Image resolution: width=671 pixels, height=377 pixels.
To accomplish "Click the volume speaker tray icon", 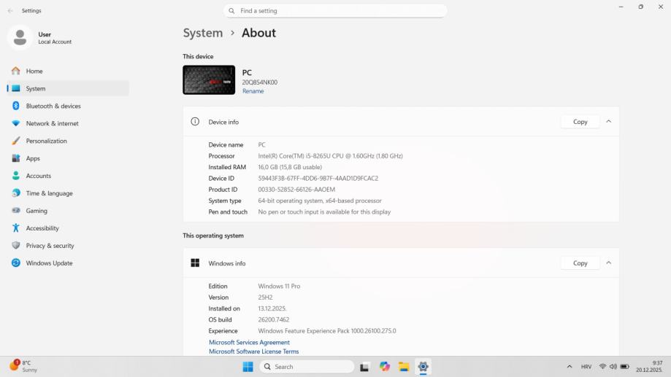I will click(613, 367).
